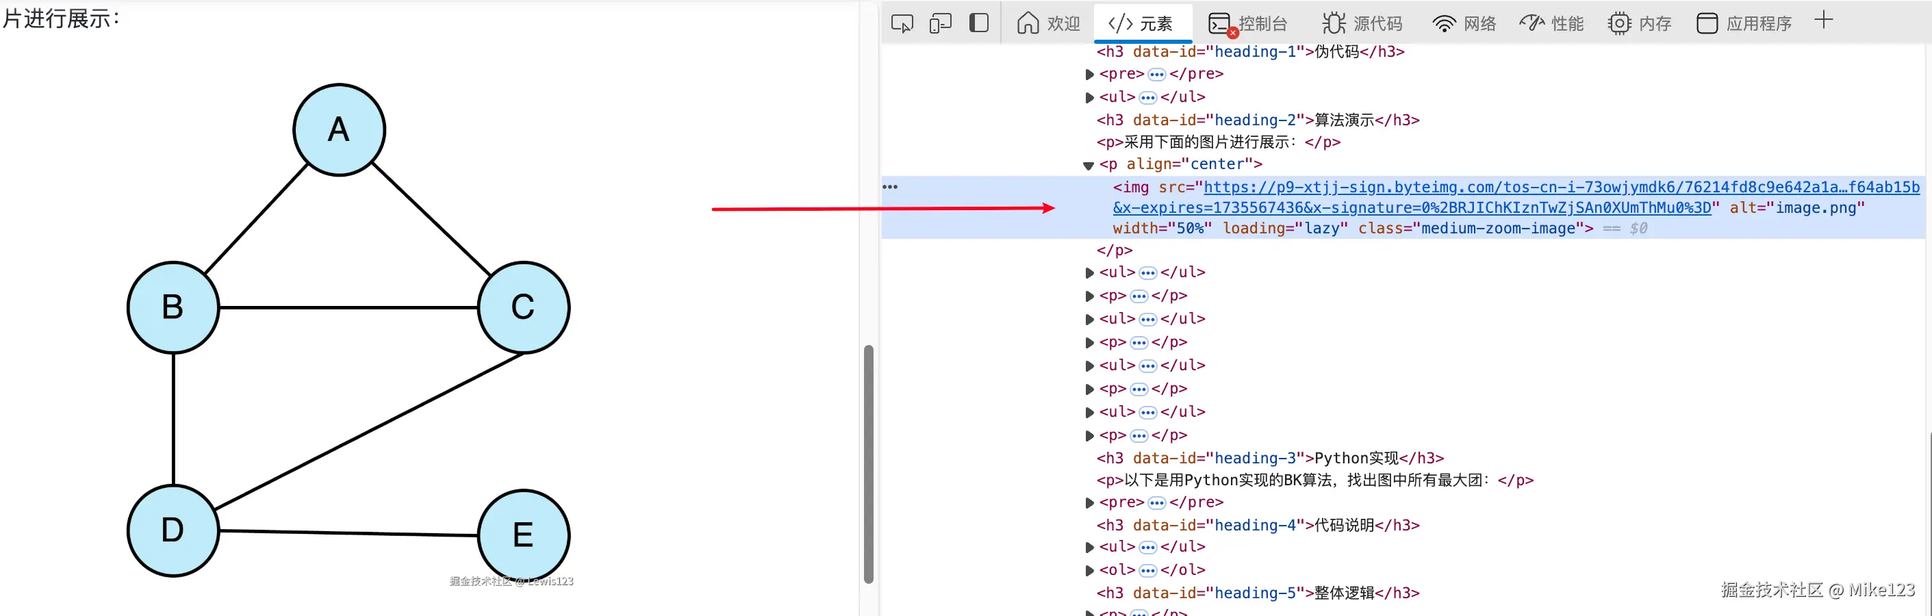Select the p row 采用下面的图片进行展示
Image resolution: width=1932 pixels, height=616 pixels.
point(1218,142)
